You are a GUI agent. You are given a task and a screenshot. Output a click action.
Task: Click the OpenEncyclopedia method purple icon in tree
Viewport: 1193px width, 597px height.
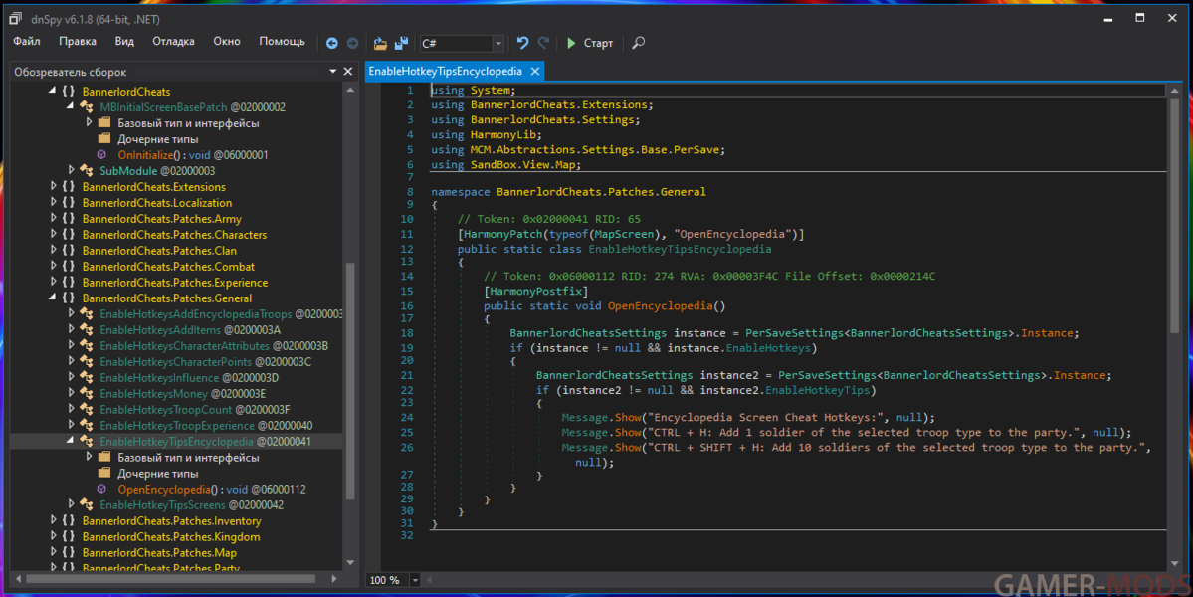click(x=101, y=489)
